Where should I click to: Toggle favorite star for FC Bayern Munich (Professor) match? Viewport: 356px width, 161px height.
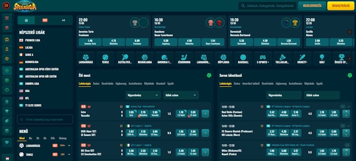pos(262,126)
